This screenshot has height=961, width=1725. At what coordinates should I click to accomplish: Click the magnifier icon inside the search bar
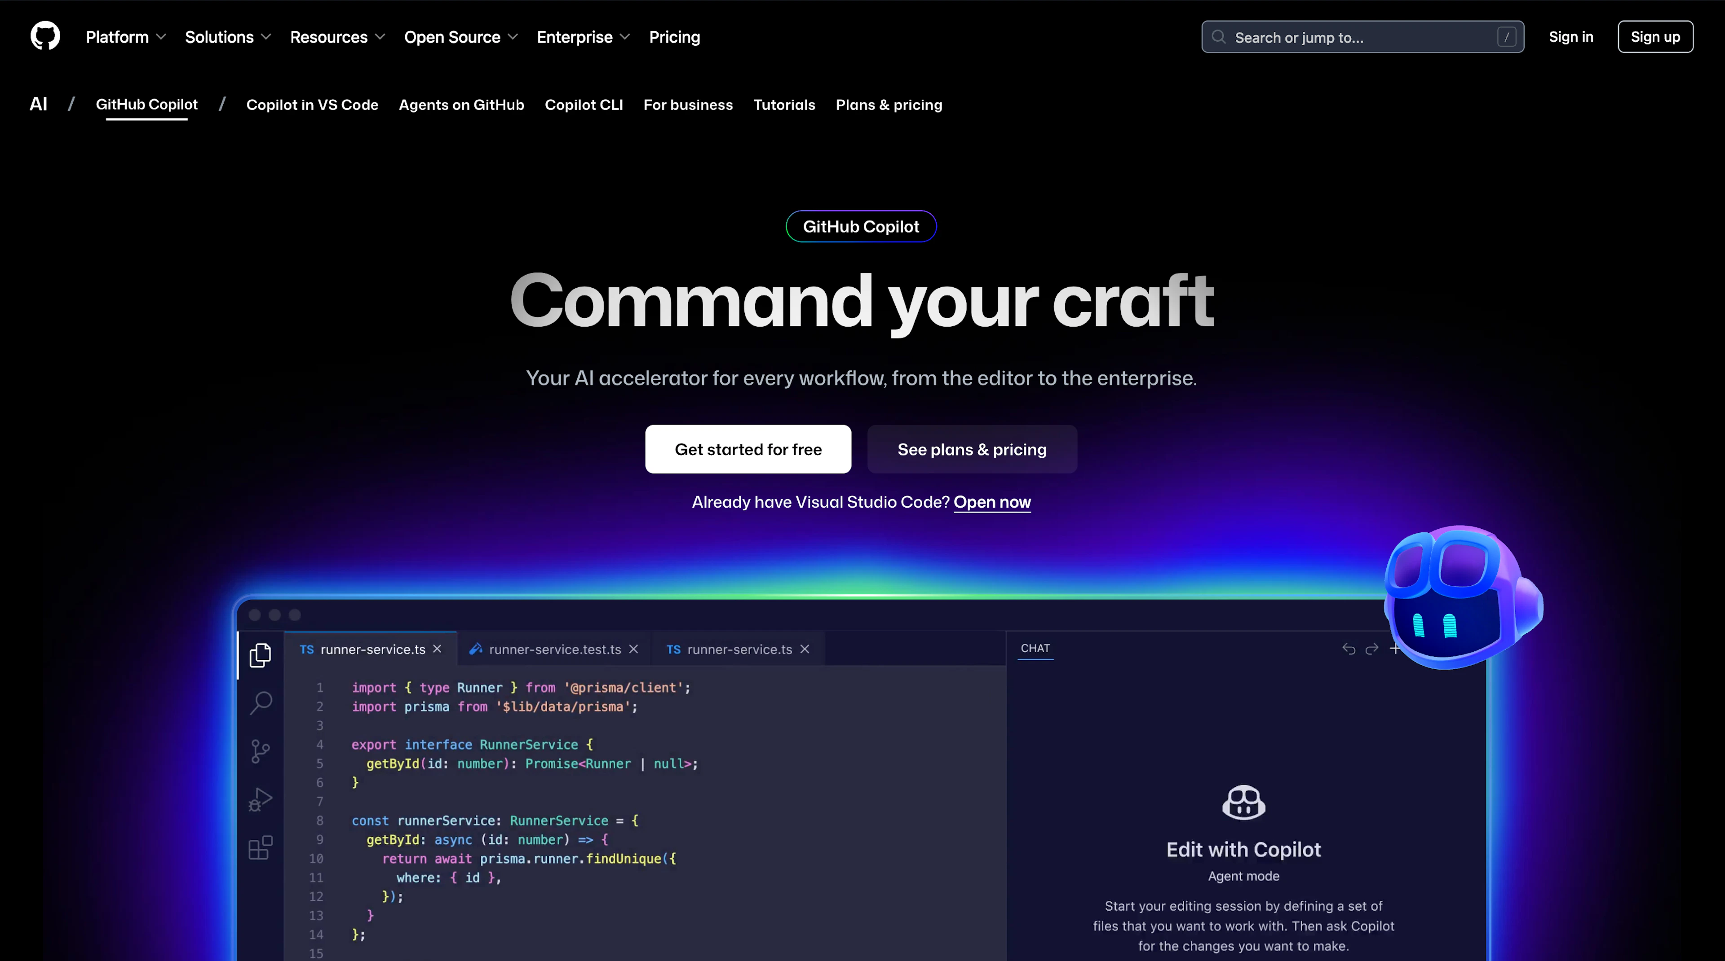coord(1220,37)
